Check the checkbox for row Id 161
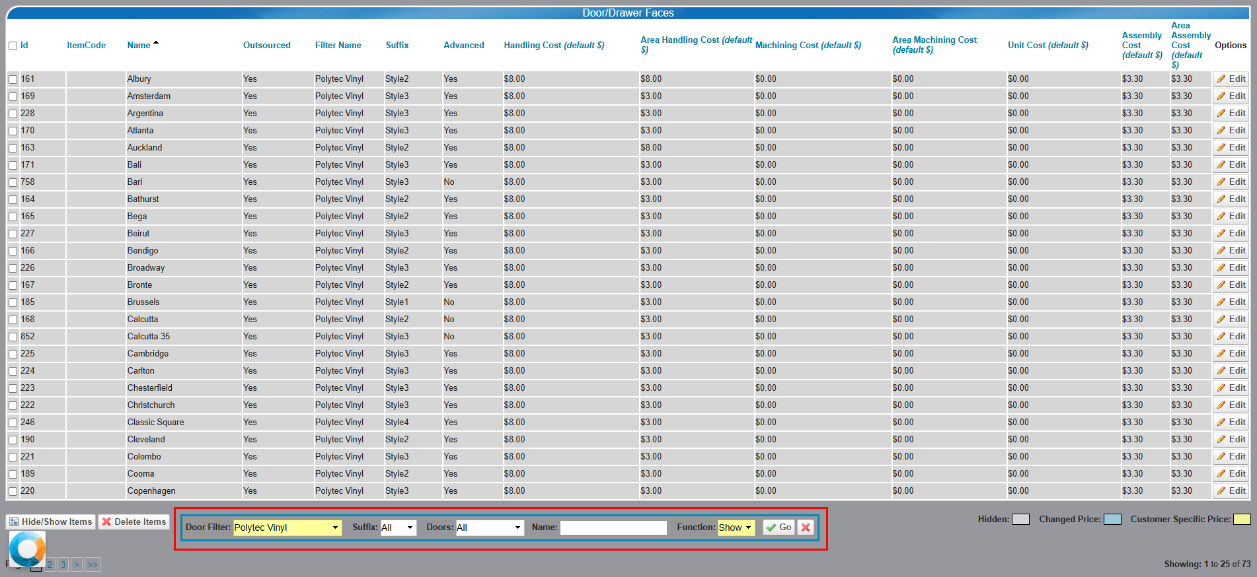Viewport: 1257px width, 577px height. (13, 79)
